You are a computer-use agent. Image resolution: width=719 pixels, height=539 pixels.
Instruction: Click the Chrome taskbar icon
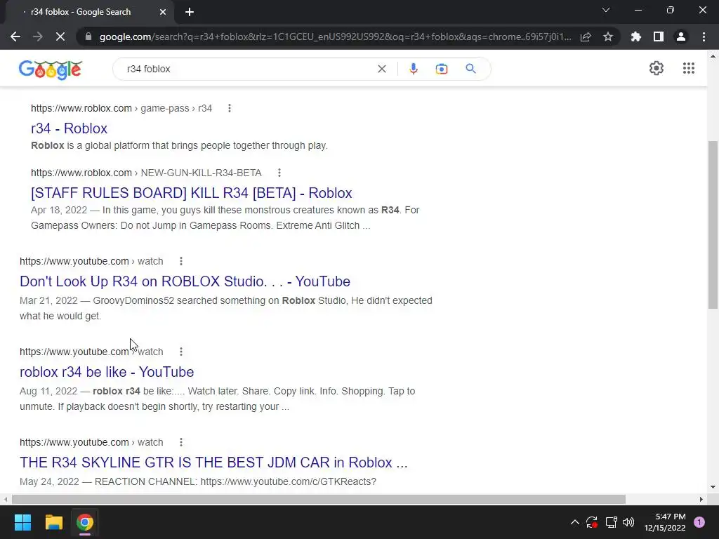(85, 522)
